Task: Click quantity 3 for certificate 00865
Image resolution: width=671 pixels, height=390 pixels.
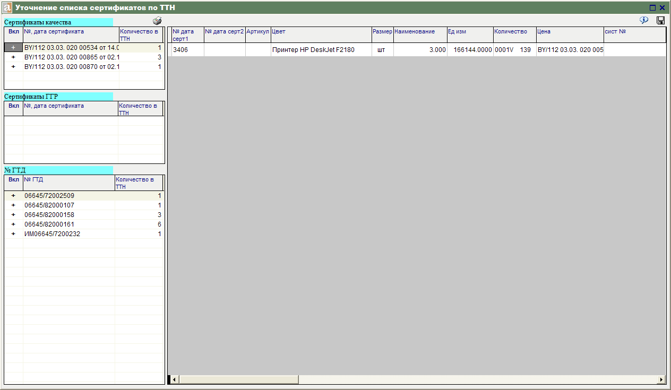Action: coord(141,57)
